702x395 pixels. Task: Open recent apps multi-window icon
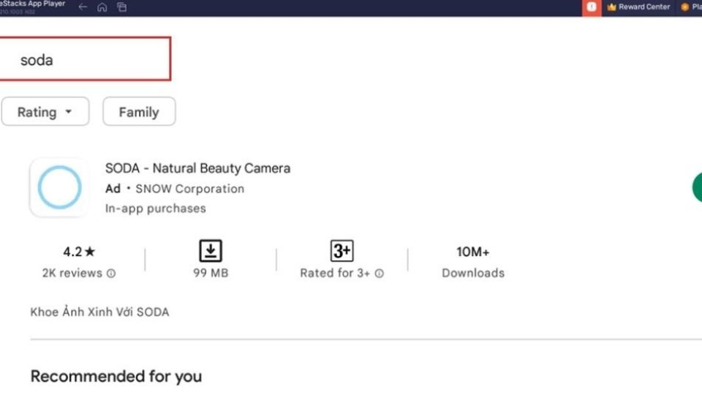pyautogui.click(x=122, y=7)
